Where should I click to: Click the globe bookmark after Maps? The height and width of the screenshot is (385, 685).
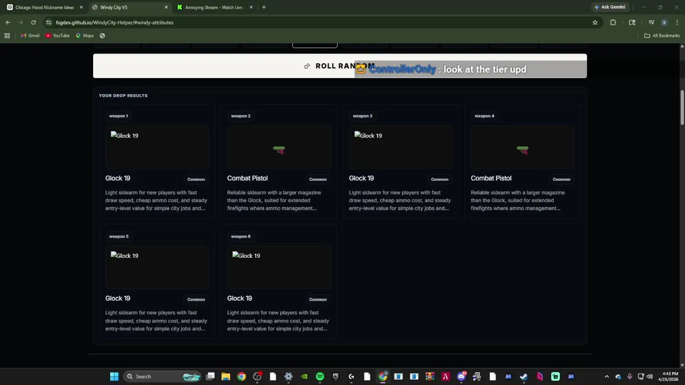(102, 36)
